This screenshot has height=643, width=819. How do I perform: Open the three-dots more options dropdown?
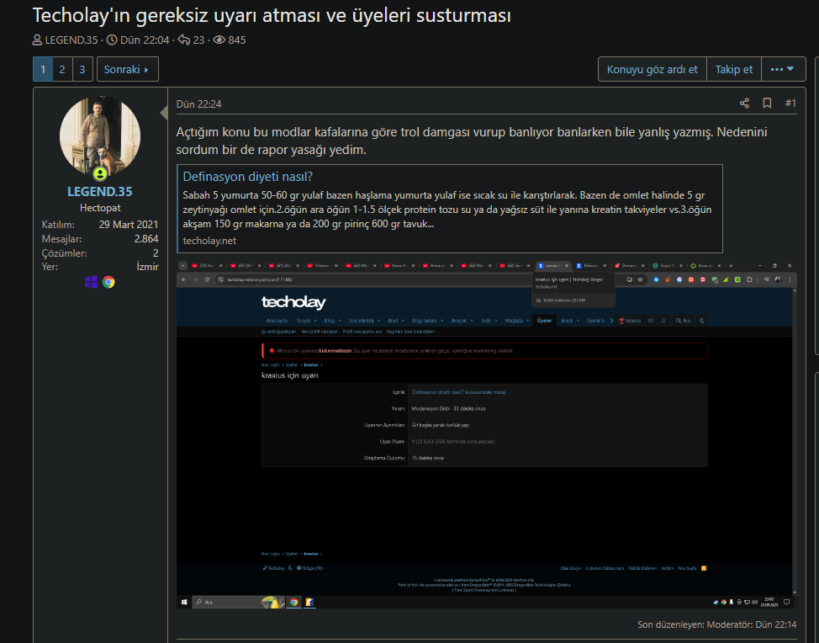pyautogui.click(x=783, y=69)
